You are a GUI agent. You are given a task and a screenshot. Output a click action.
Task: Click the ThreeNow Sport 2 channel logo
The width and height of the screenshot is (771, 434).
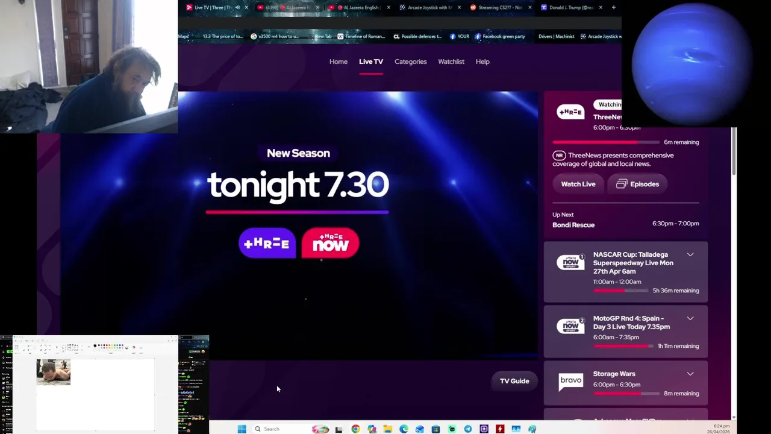tap(570, 326)
